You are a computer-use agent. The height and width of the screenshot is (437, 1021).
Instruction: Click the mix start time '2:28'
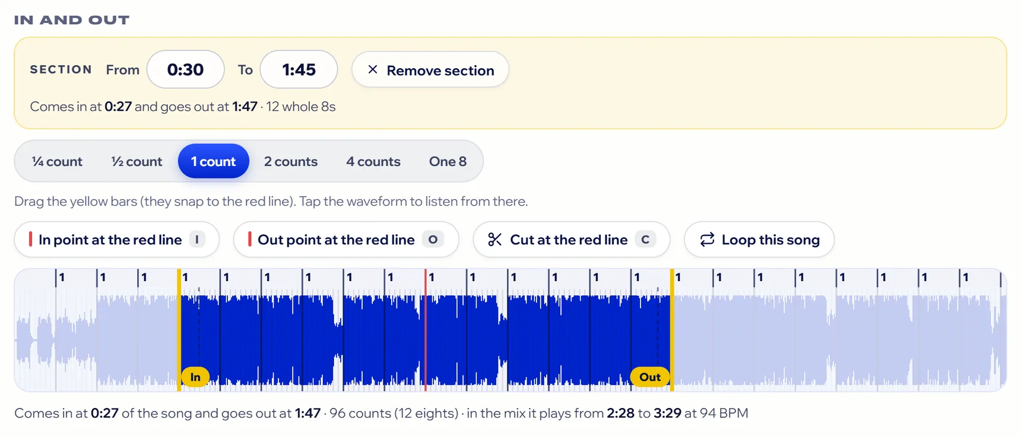point(620,413)
